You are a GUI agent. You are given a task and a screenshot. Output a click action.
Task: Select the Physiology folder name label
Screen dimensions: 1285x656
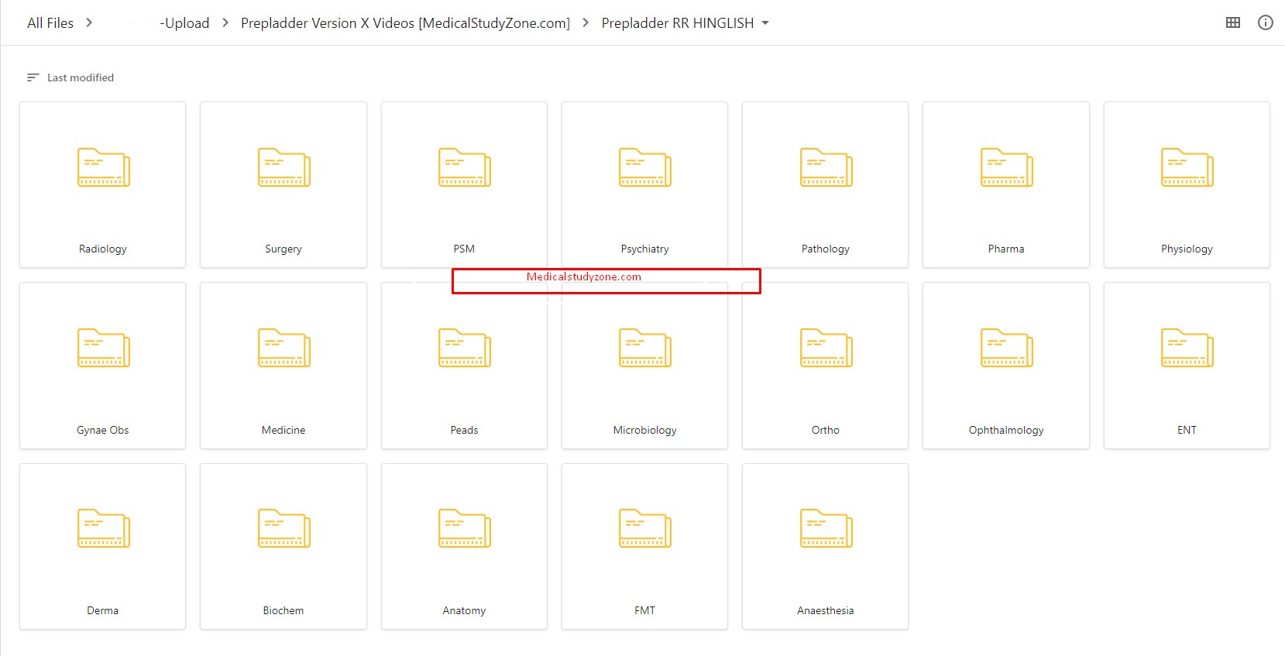[x=1187, y=249]
